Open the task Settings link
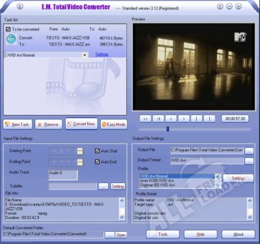 pyautogui.click(x=102, y=55)
